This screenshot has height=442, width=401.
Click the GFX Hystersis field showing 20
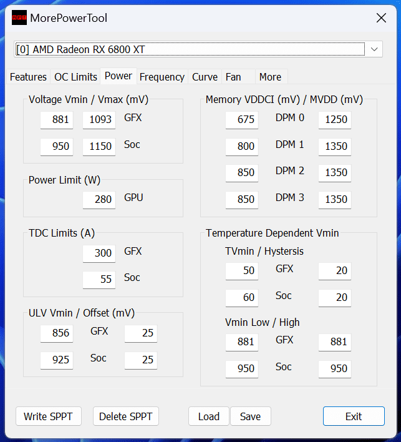pos(335,271)
